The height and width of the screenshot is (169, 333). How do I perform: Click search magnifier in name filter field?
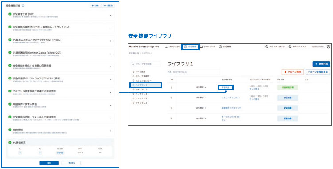[x=170, y=72]
